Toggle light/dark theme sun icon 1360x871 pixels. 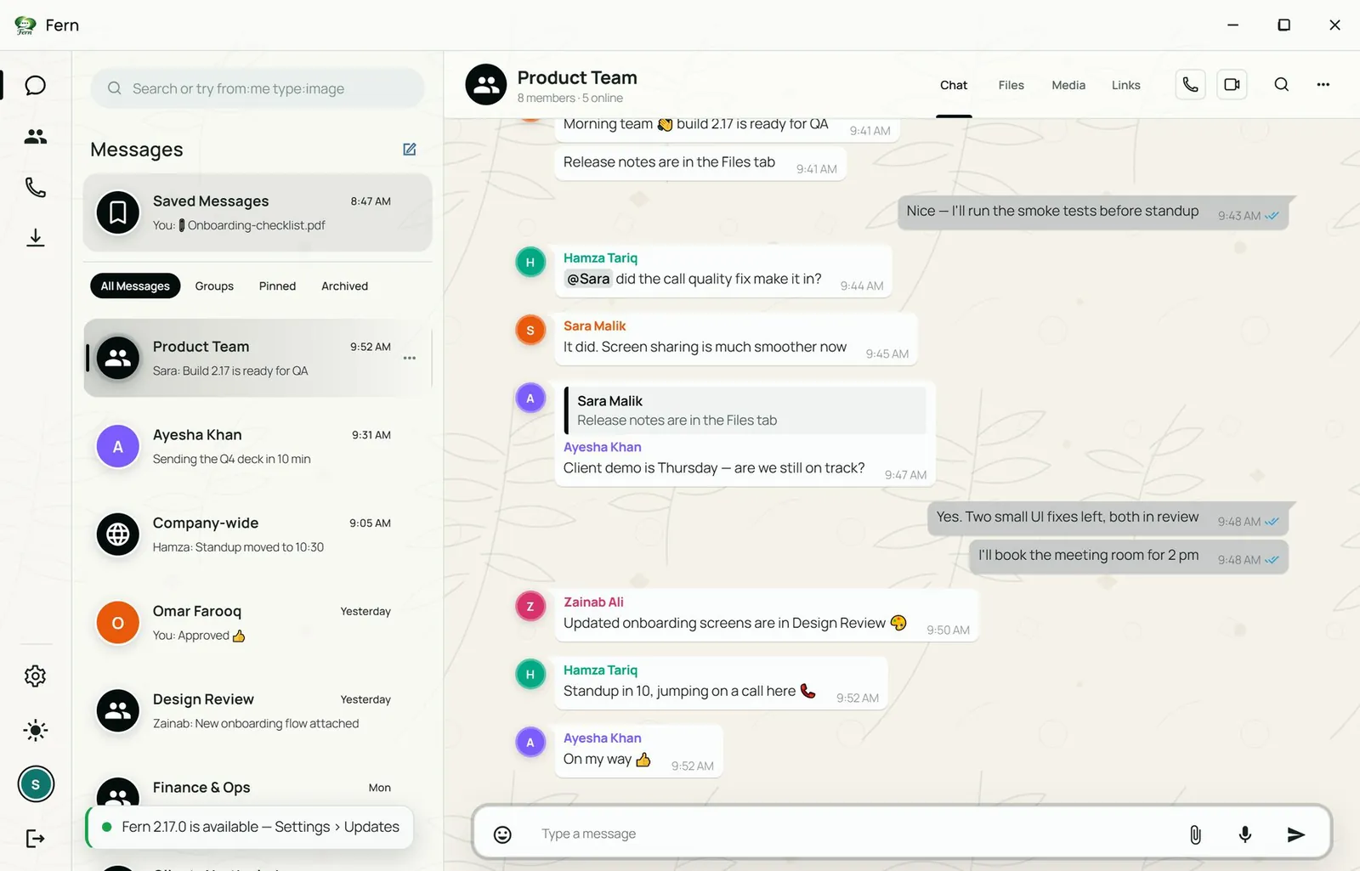coord(35,730)
